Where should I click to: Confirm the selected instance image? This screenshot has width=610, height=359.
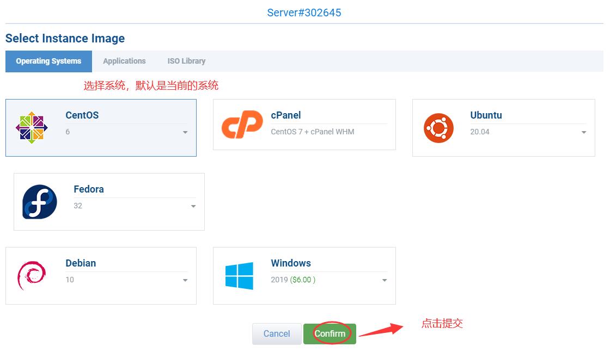pyautogui.click(x=330, y=334)
